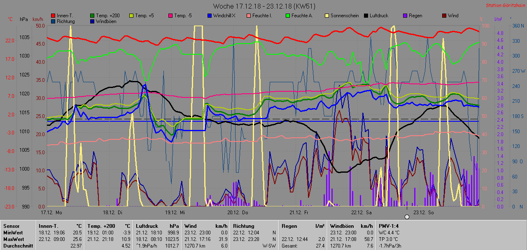Viewport: 527px width, 250px height.
Task: Click the yellow-green Temp. +5 legend swatch
Action: click(132, 16)
